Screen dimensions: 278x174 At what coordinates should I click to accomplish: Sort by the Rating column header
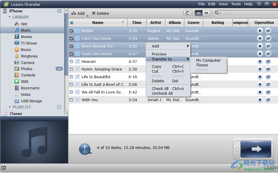218,23
